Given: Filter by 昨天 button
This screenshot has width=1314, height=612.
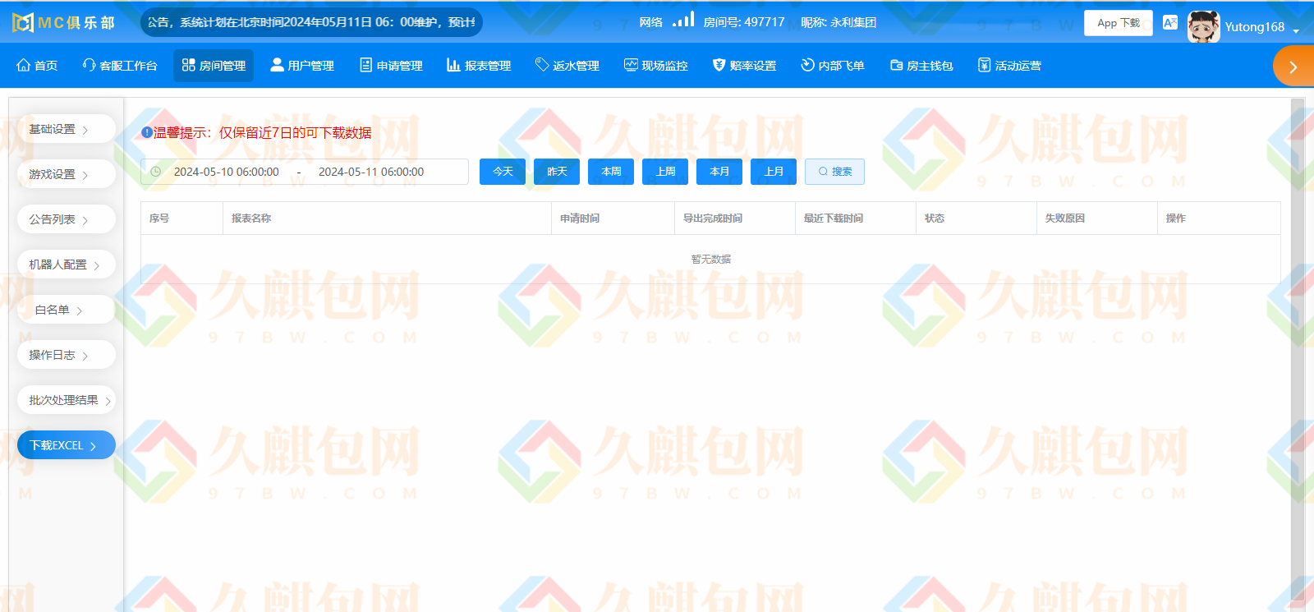Looking at the screenshot, I should (557, 172).
